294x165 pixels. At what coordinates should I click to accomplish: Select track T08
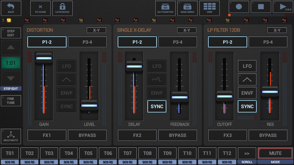click(x=147, y=153)
